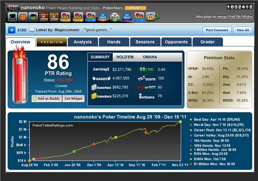Click the blue HE 2010 orange-ribbon badge
This screenshot has width=258, height=181.
click(102, 17)
